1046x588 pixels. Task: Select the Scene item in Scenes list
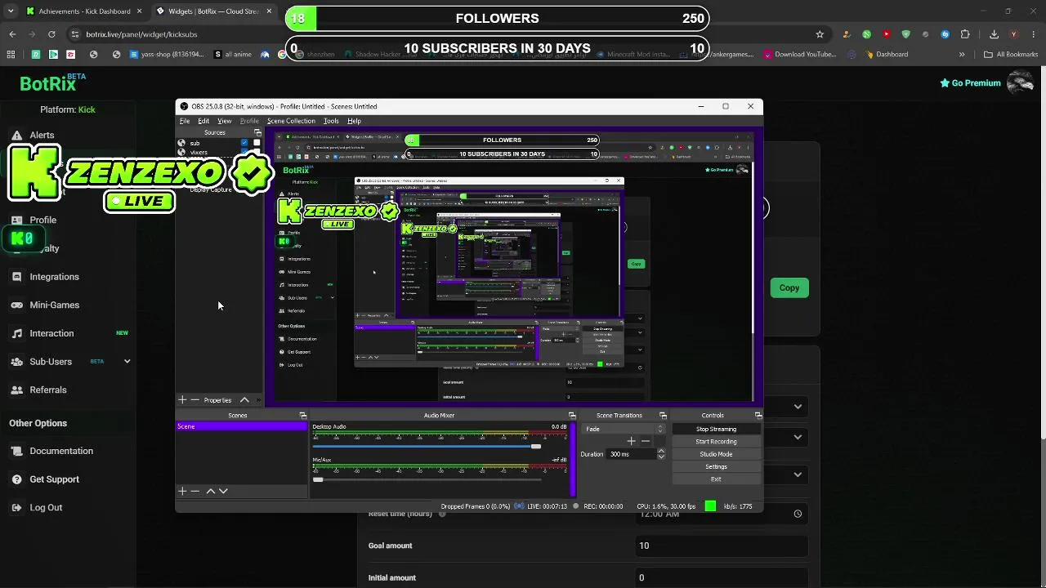pos(242,426)
